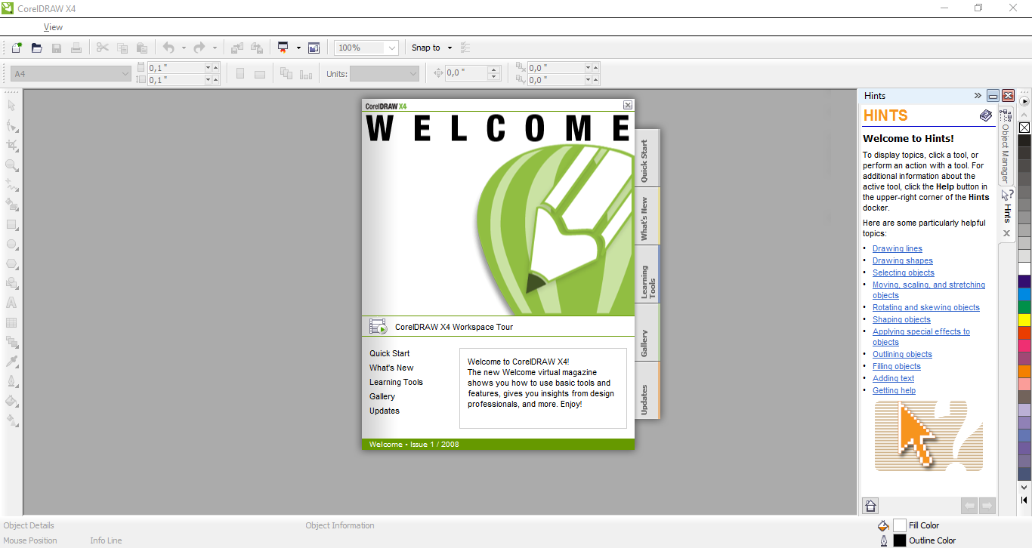
Task: Open the zoom level 100% dropdown
Action: point(391,48)
